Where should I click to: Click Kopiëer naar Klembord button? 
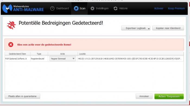point(168,28)
